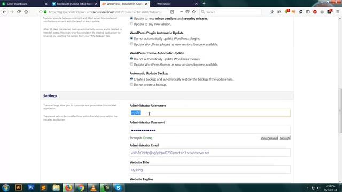
Task: Save page to Pocket
Action: (188, 12)
